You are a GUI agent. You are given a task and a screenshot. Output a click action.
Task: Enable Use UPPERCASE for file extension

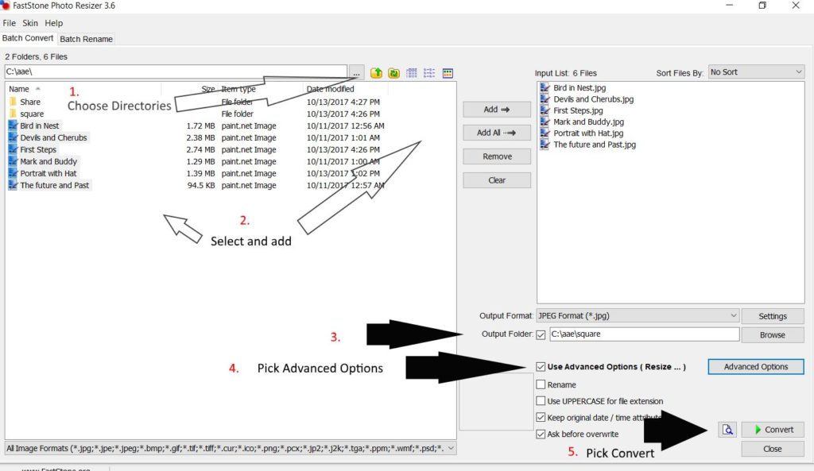(541, 401)
